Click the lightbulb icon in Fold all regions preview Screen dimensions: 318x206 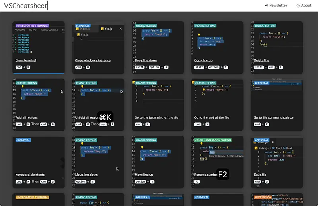pos(23,86)
